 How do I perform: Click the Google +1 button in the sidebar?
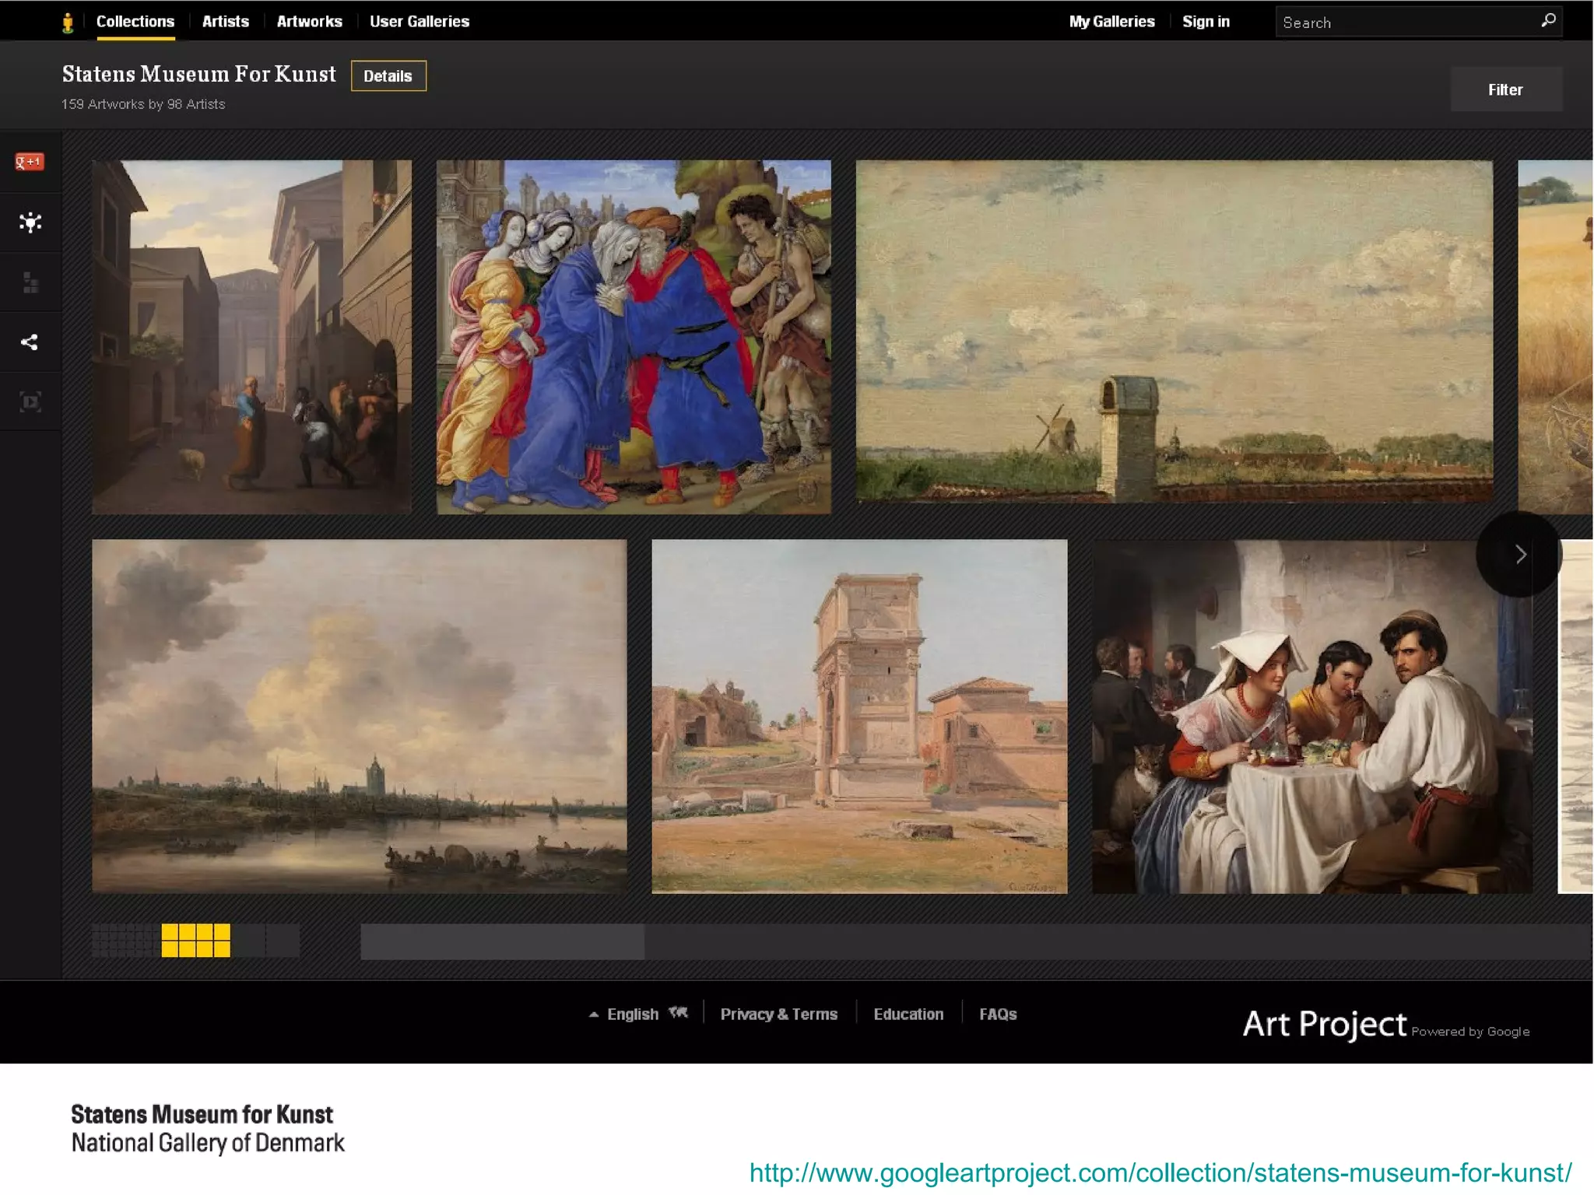pos(30,162)
